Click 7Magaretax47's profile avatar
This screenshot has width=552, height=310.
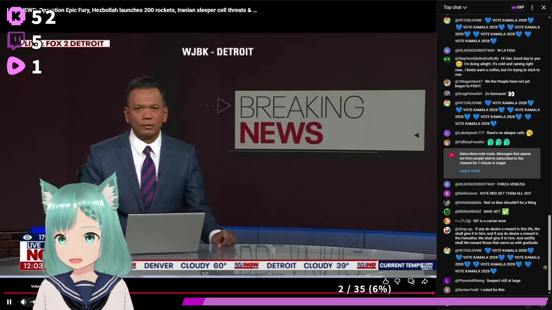(447, 82)
